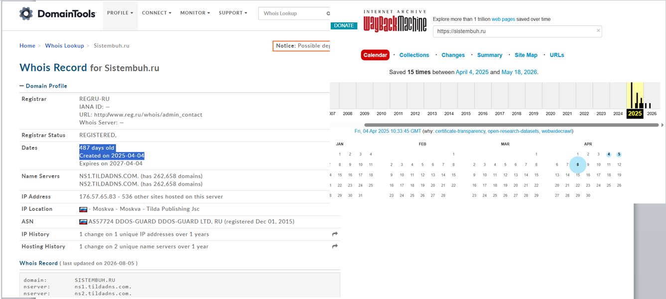Click the flag icon beside IP Location
The image size is (666, 299).
[x=83, y=209]
